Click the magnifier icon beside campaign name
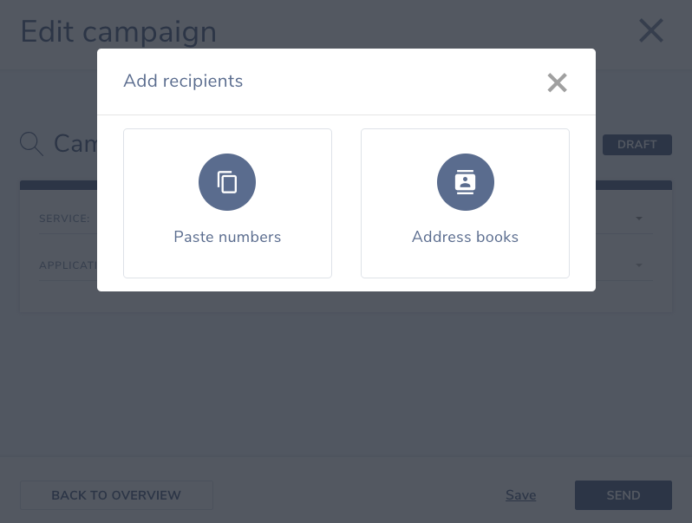Image resolution: width=692 pixels, height=523 pixels. click(31, 144)
